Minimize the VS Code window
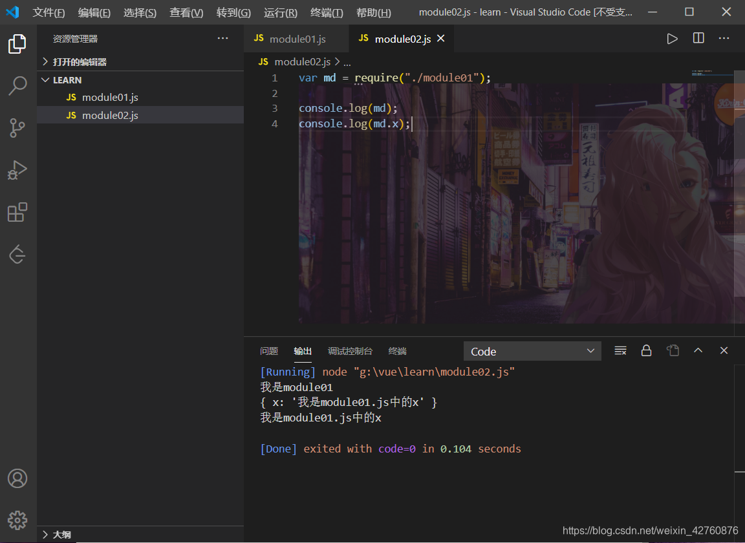This screenshot has height=543, width=745. (653, 12)
